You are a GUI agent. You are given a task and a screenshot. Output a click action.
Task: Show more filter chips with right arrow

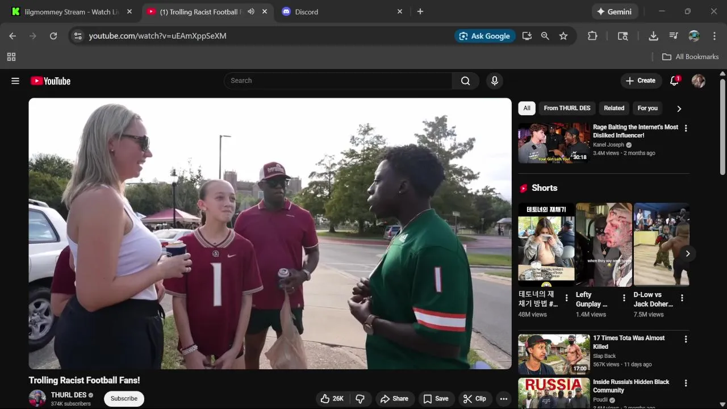coord(679,108)
